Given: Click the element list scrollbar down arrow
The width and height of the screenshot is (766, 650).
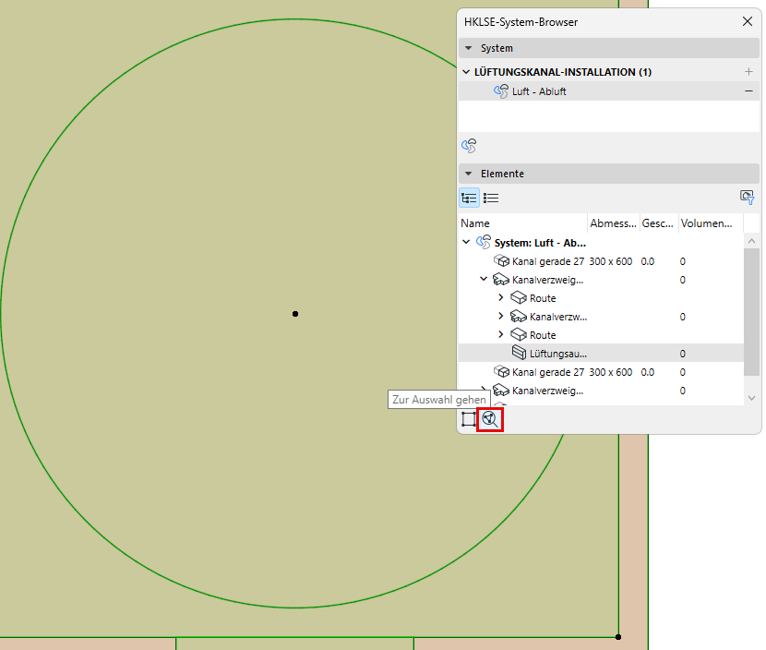Looking at the screenshot, I should 751,398.
